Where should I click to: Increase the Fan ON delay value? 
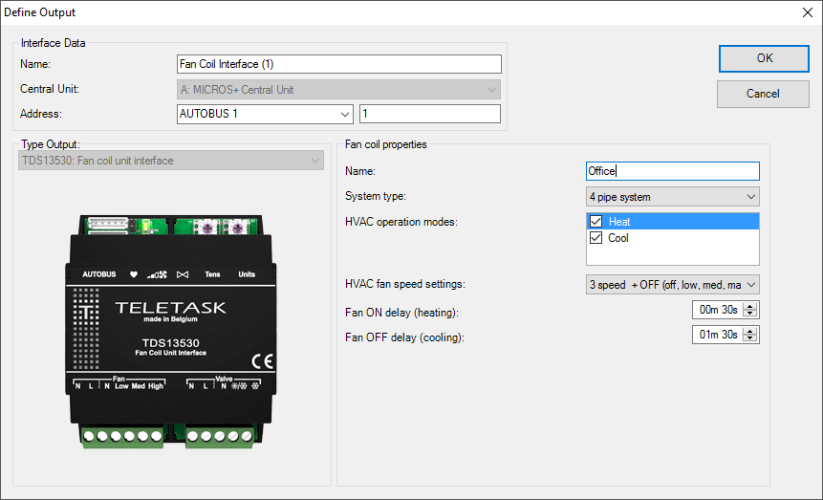click(x=751, y=305)
